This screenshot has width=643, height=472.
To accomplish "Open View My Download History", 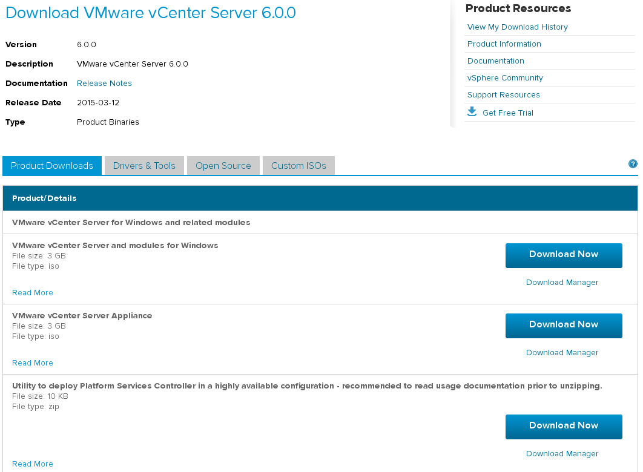I will tap(518, 27).
